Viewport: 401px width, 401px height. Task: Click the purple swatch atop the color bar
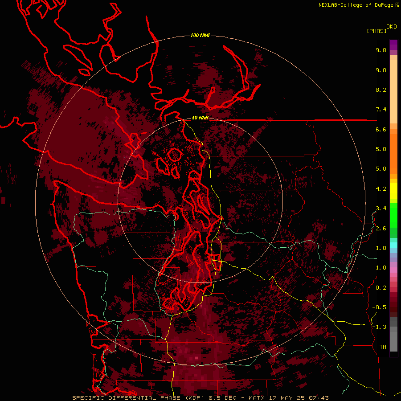click(393, 45)
